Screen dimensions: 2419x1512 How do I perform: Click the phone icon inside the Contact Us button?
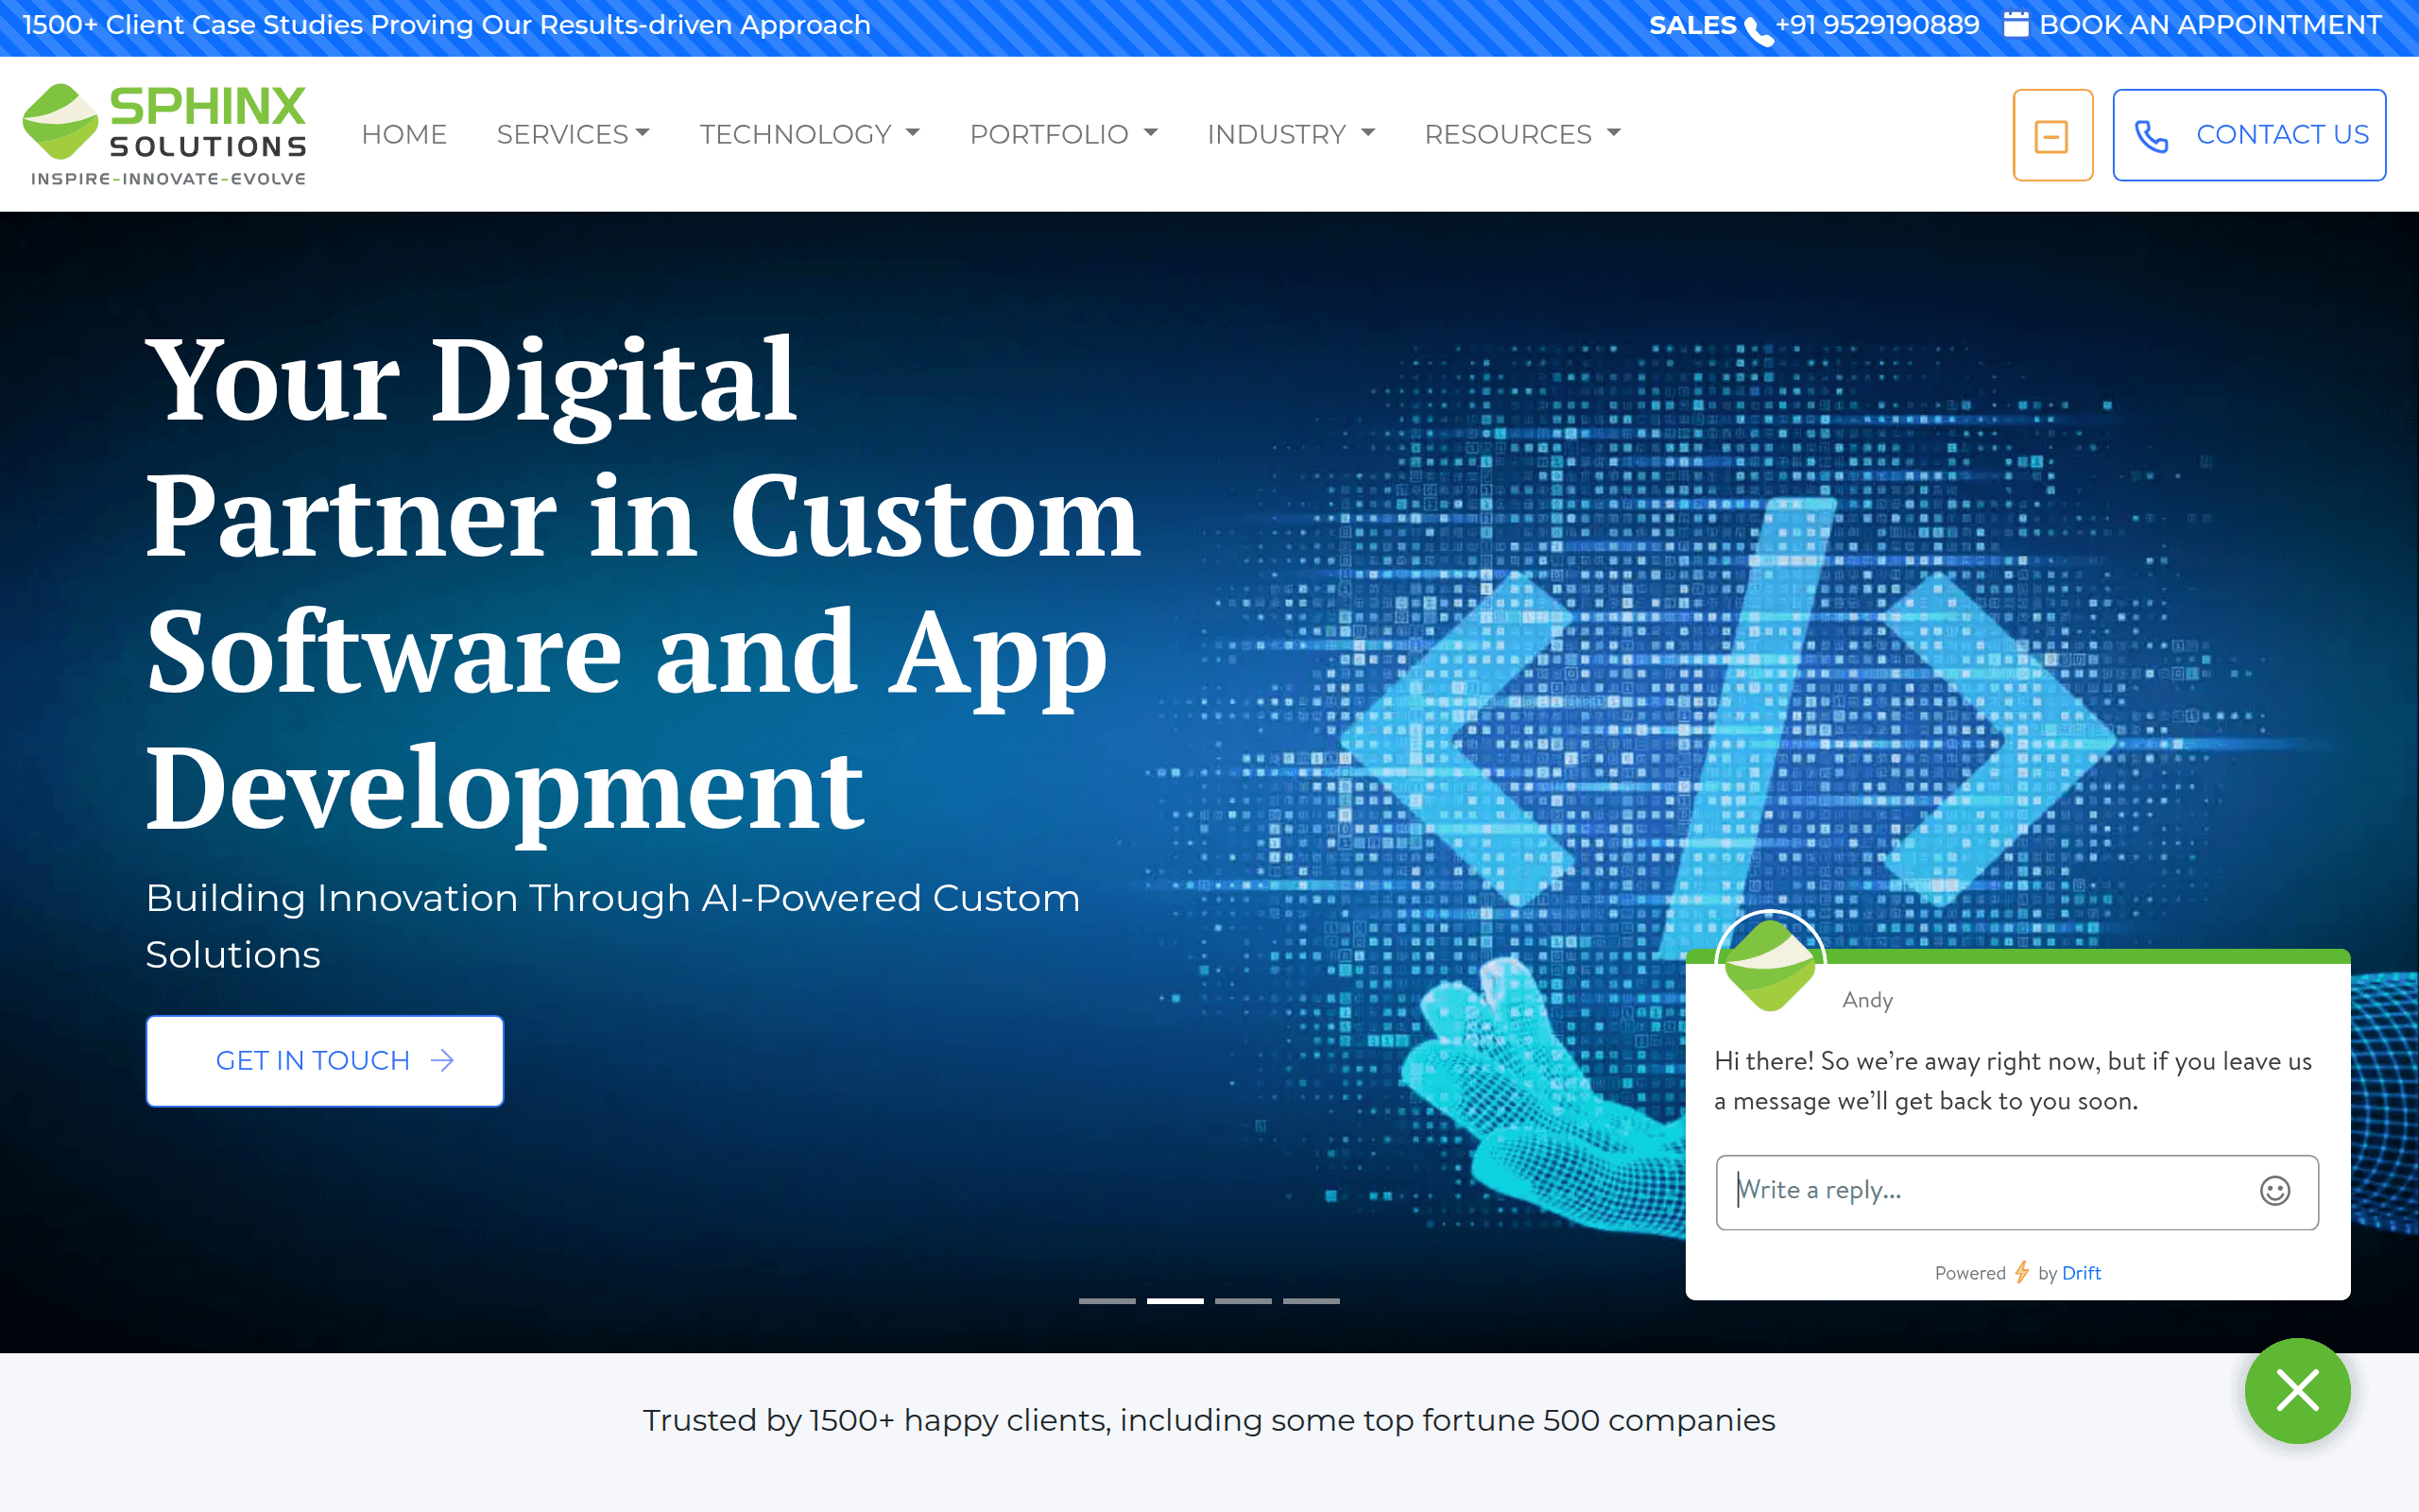click(2151, 134)
